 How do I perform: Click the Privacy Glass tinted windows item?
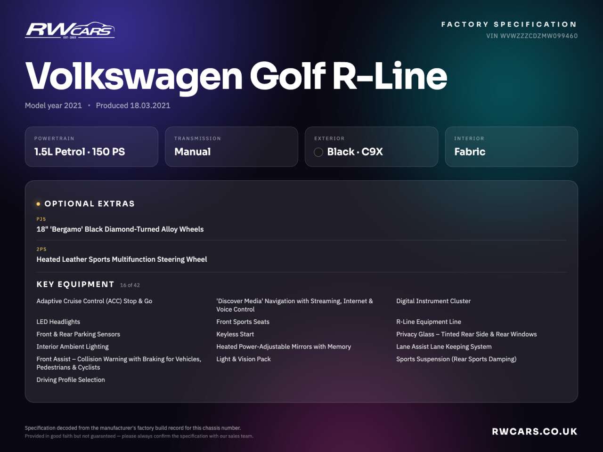pyautogui.click(x=466, y=334)
